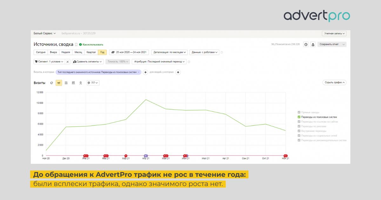Toggle Переходы по рекламе checkbox

click(x=299, y=126)
